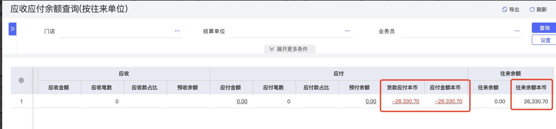The width and height of the screenshot is (556, 129).
Task: Click the export icon next to 导出
Action: click(505, 10)
